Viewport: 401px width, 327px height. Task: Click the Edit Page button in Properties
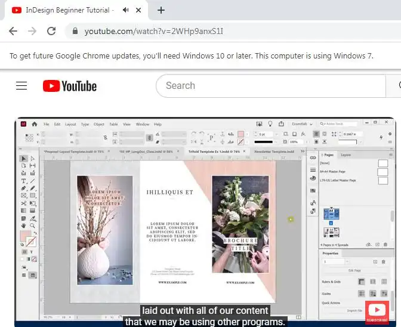[354, 270]
